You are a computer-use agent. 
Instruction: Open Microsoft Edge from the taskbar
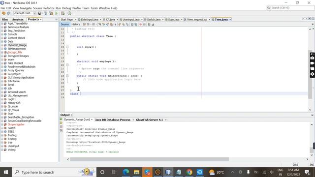coord(126,172)
